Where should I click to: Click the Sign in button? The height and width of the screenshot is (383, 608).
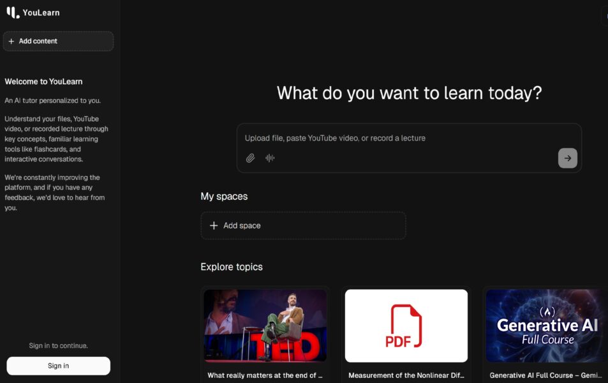[x=58, y=366]
